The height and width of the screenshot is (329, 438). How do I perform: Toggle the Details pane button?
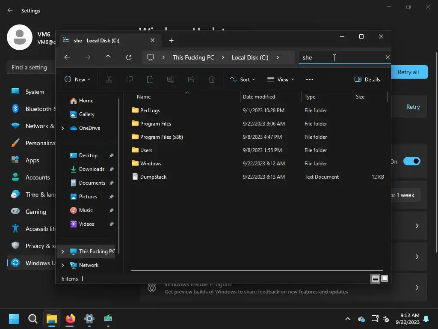coord(367,79)
